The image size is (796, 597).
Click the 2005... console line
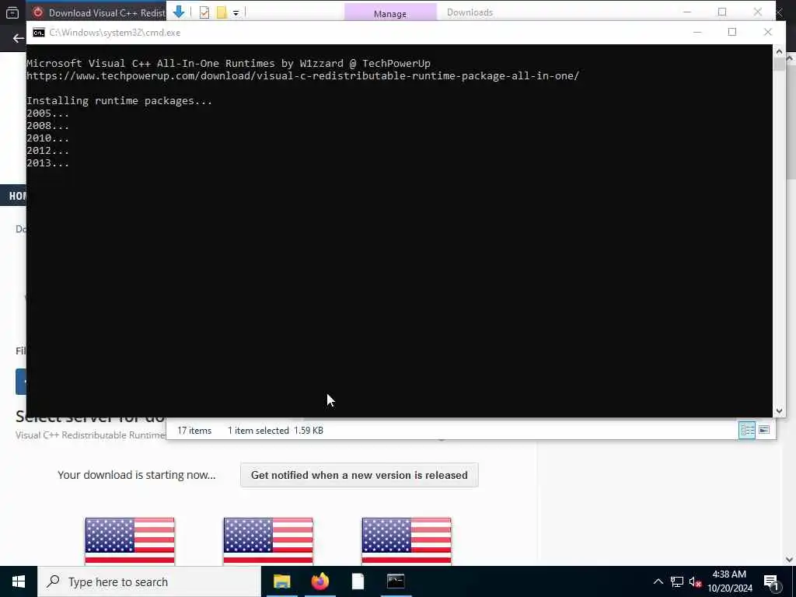pos(47,113)
